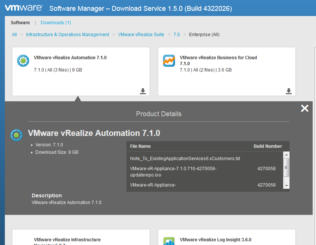Viewport: 316px width, 245px height.
Task: Click the VMware vRealize Business for Cloud icon
Action: tap(169, 61)
